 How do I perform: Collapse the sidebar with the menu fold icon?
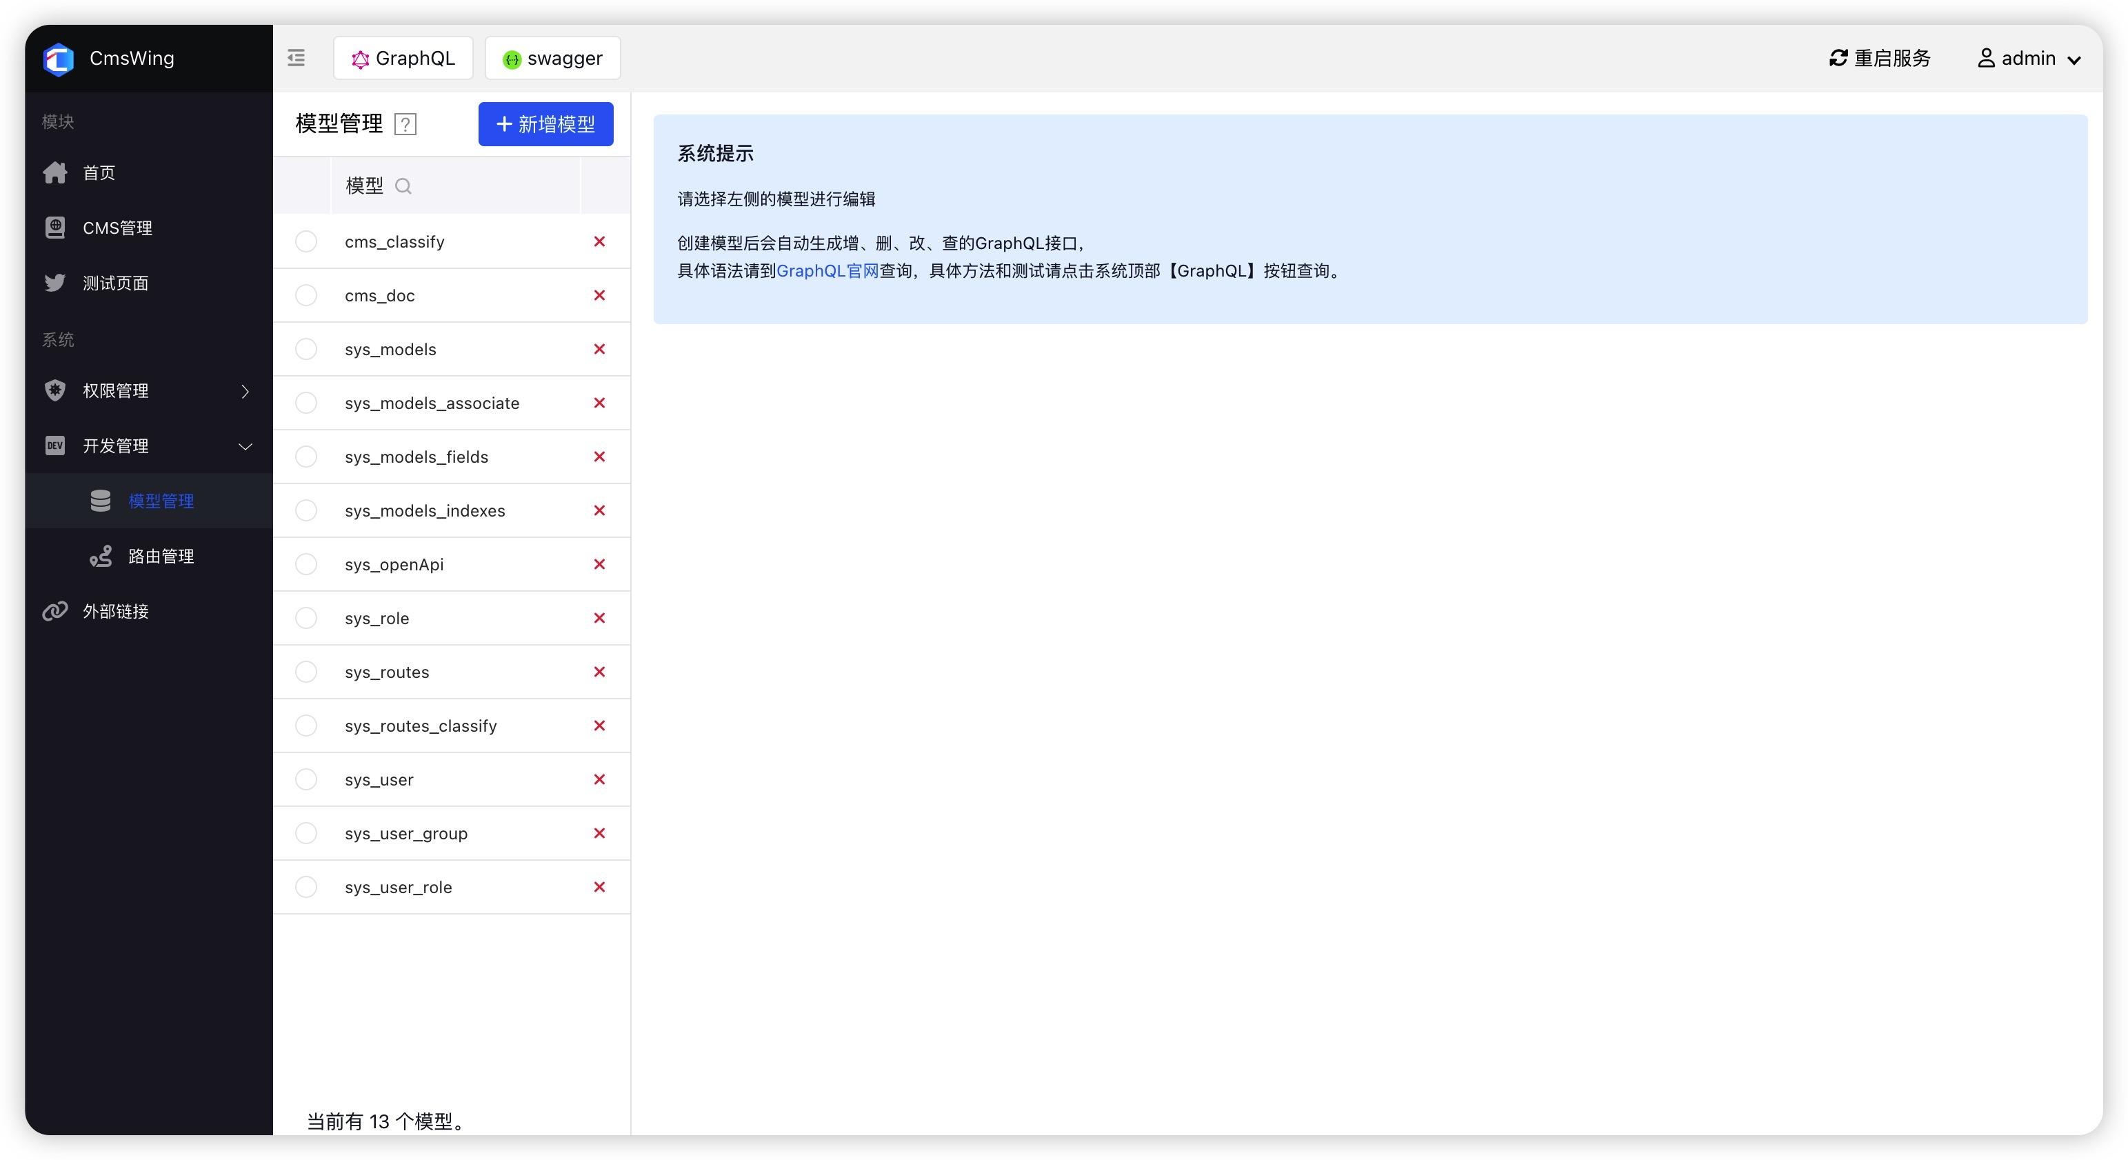(x=296, y=58)
